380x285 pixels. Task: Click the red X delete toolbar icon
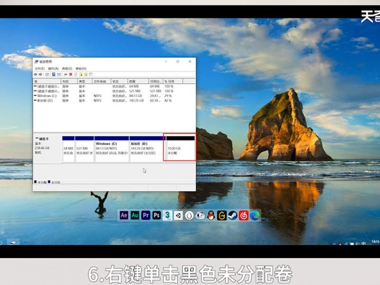pos(70,75)
